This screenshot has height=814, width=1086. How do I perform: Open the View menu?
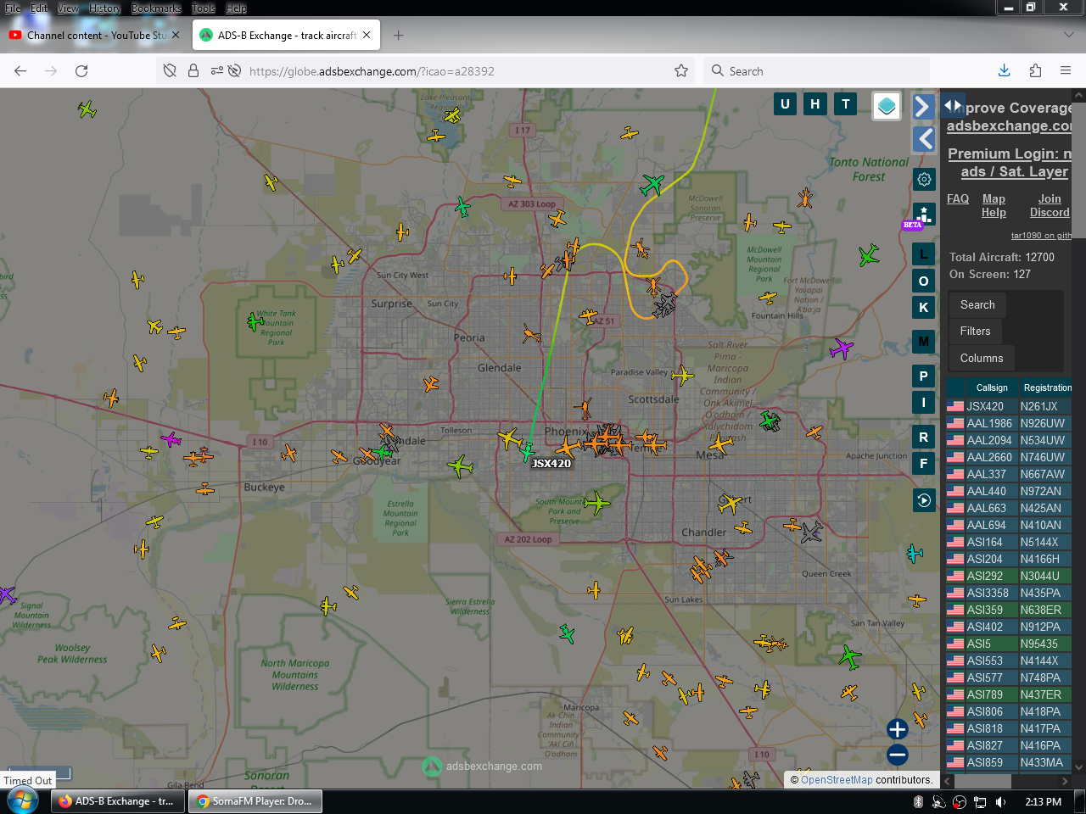[x=68, y=8]
